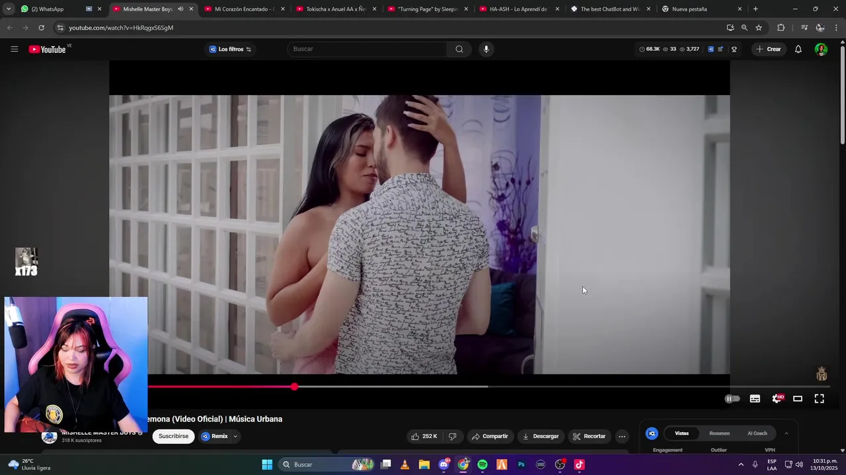Start voice search with microphone icon
This screenshot has height=475, width=846.
[x=486, y=49]
